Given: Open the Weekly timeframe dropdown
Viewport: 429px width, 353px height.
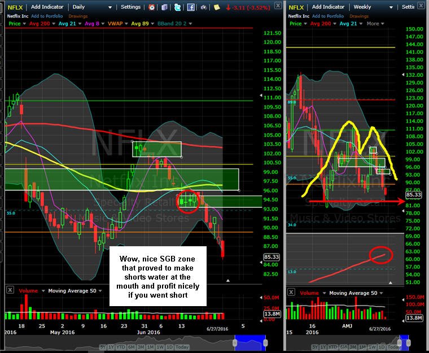Looking at the screenshot, I should tap(373, 7).
